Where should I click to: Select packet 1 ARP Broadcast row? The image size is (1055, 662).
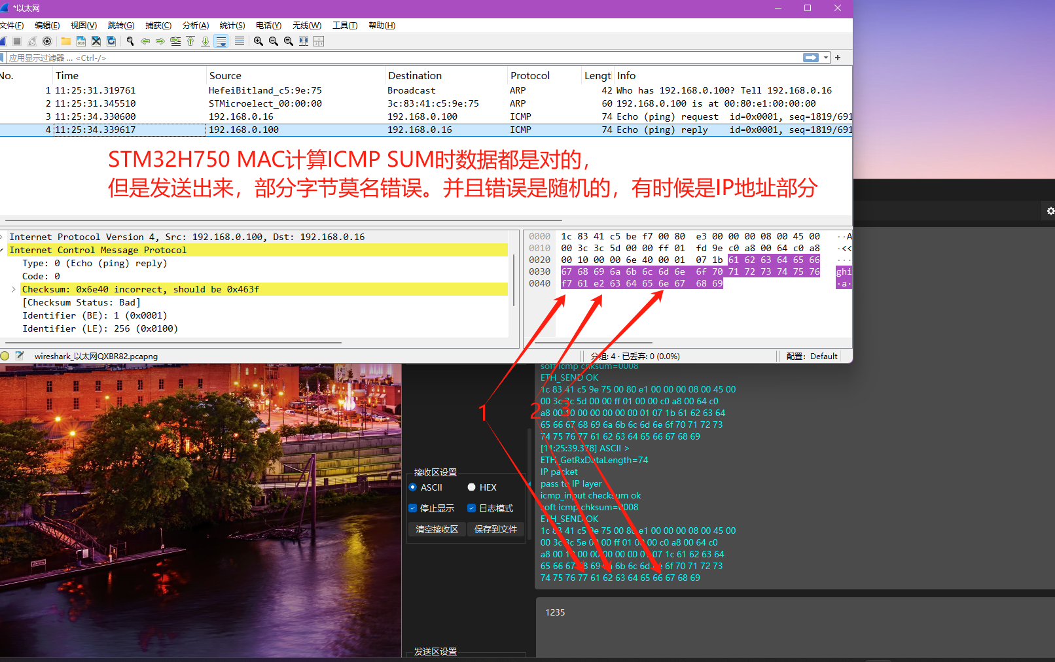click(426, 90)
